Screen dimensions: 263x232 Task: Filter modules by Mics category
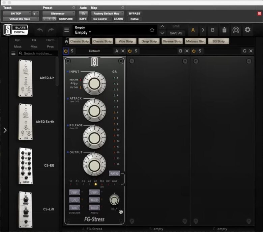tap(34, 47)
